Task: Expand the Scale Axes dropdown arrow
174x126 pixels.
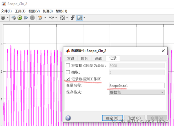Action: click(x=67, y=18)
